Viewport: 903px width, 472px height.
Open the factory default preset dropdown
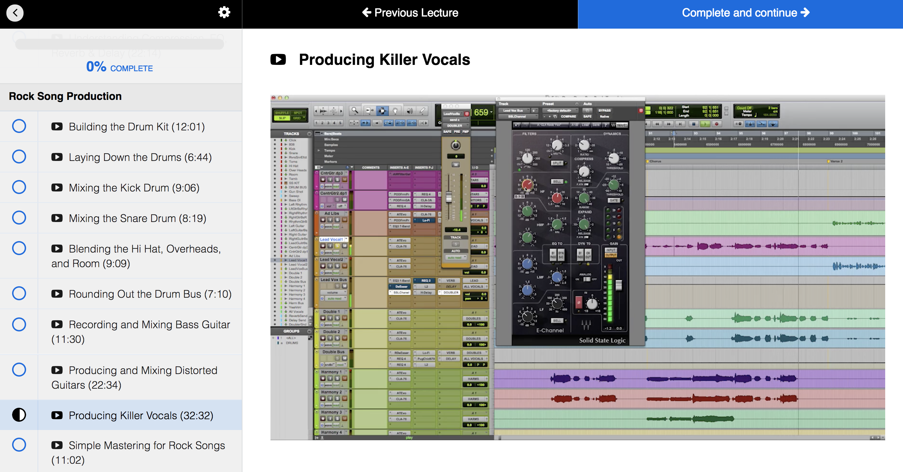560,110
